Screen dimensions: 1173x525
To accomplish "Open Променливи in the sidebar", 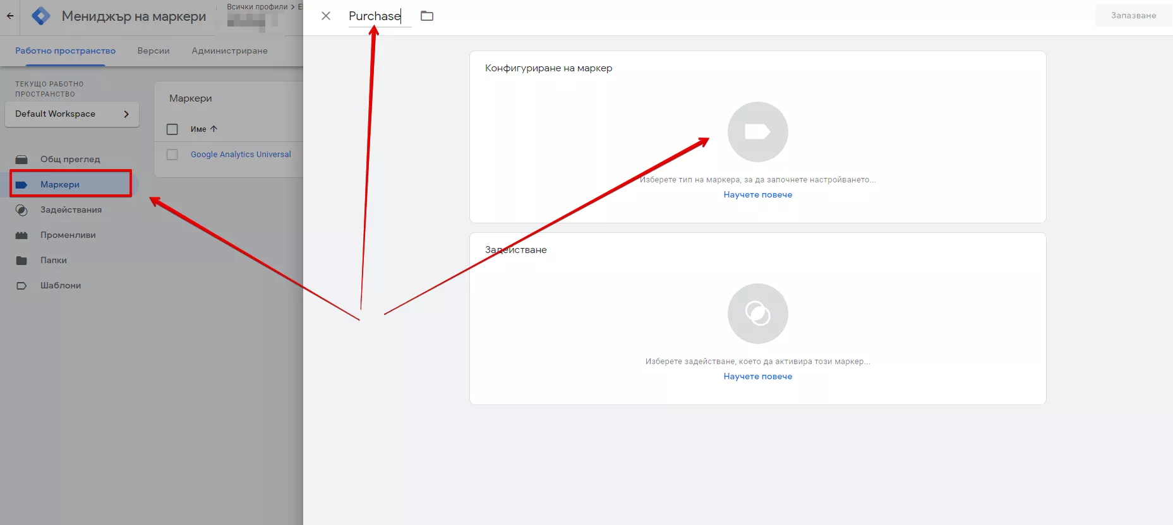I will [x=68, y=235].
